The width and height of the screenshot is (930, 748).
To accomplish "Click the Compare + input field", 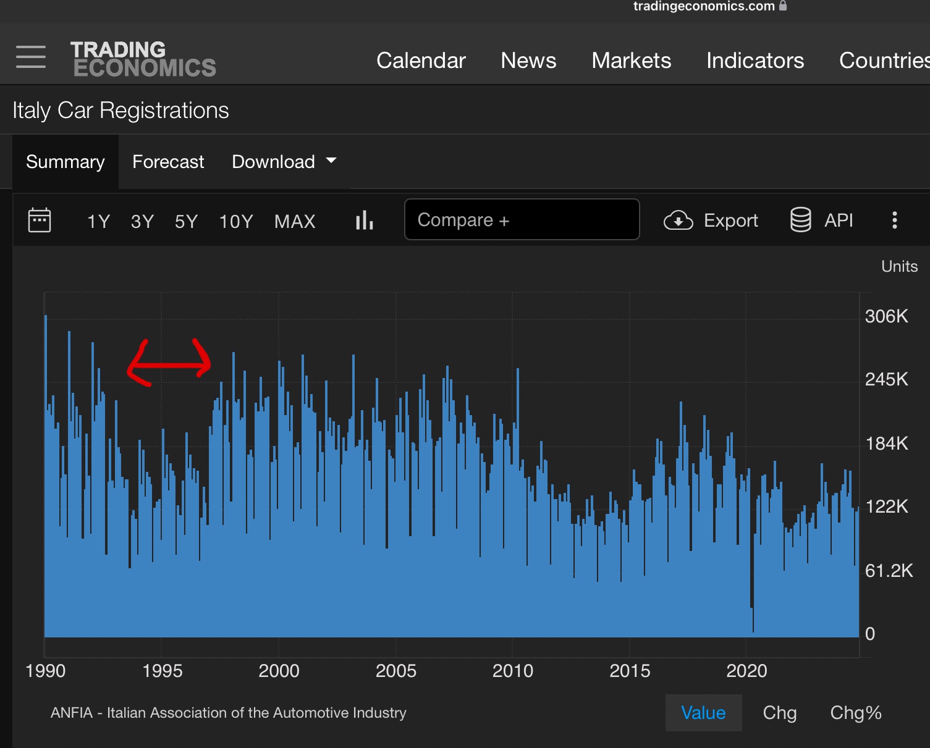I will (x=522, y=219).
